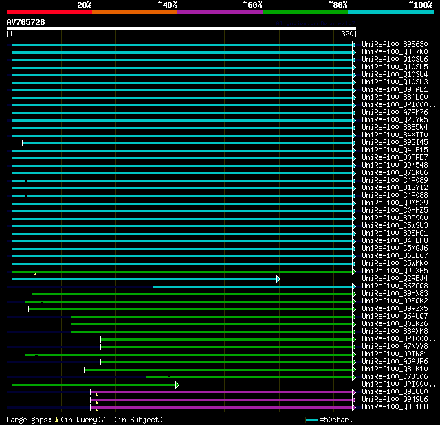
Task: Select the UniRef100_A9SQK2 hit label
Action: tap(395, 301)
